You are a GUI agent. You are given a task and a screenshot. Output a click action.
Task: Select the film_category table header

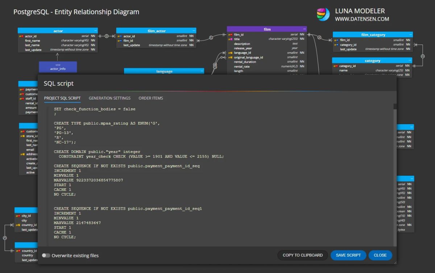(373, 35)
